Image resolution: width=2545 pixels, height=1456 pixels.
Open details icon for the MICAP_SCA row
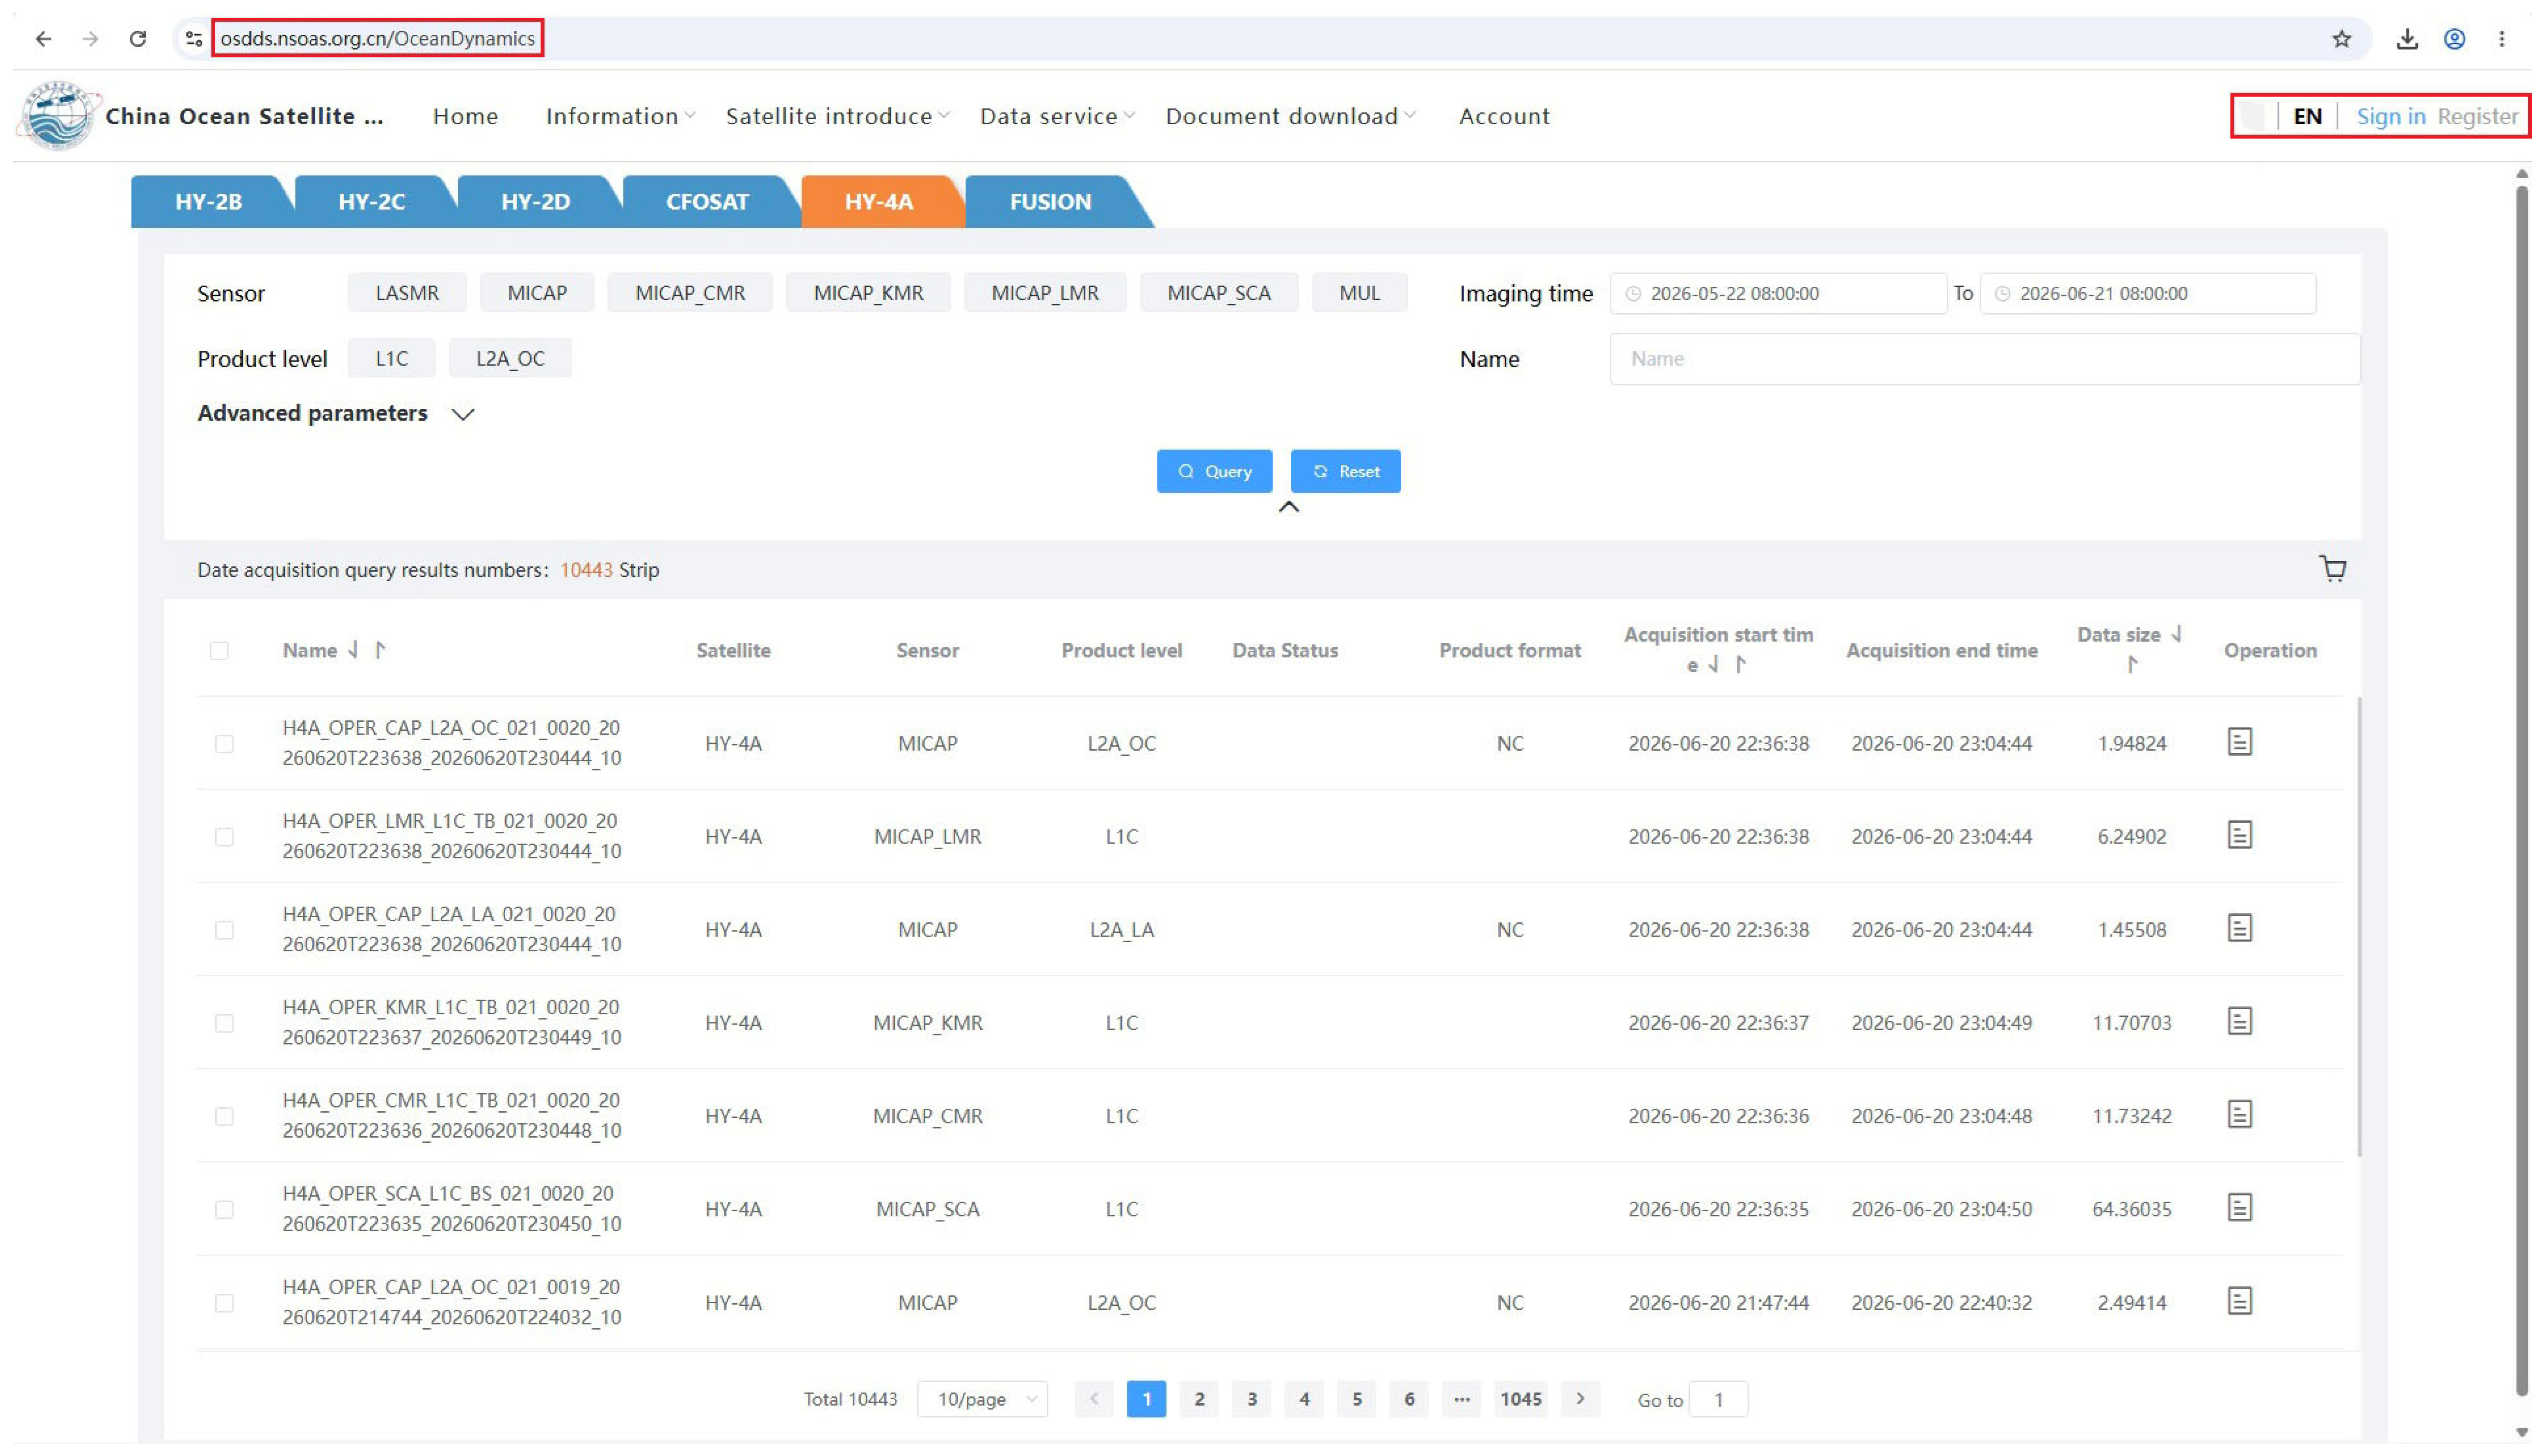(x=2239, y=1208)
